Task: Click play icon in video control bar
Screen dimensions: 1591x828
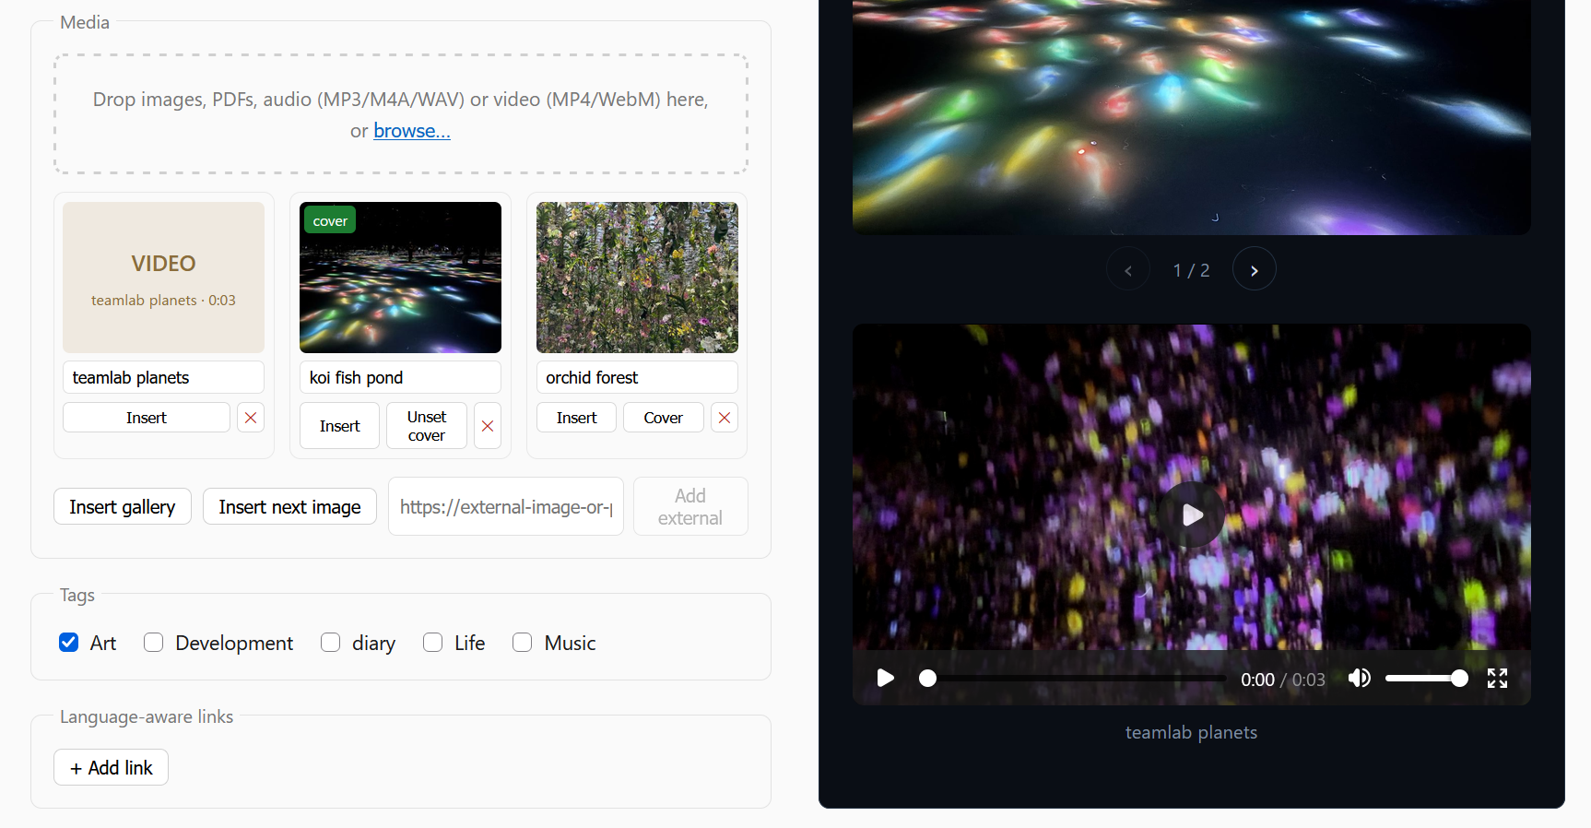Action: (885, 679)
